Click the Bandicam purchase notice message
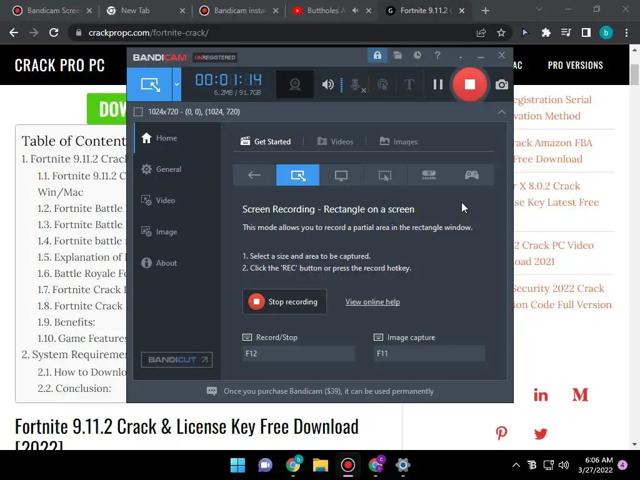The width and height of the screenshot is (640, 480). tap(329, 391)
